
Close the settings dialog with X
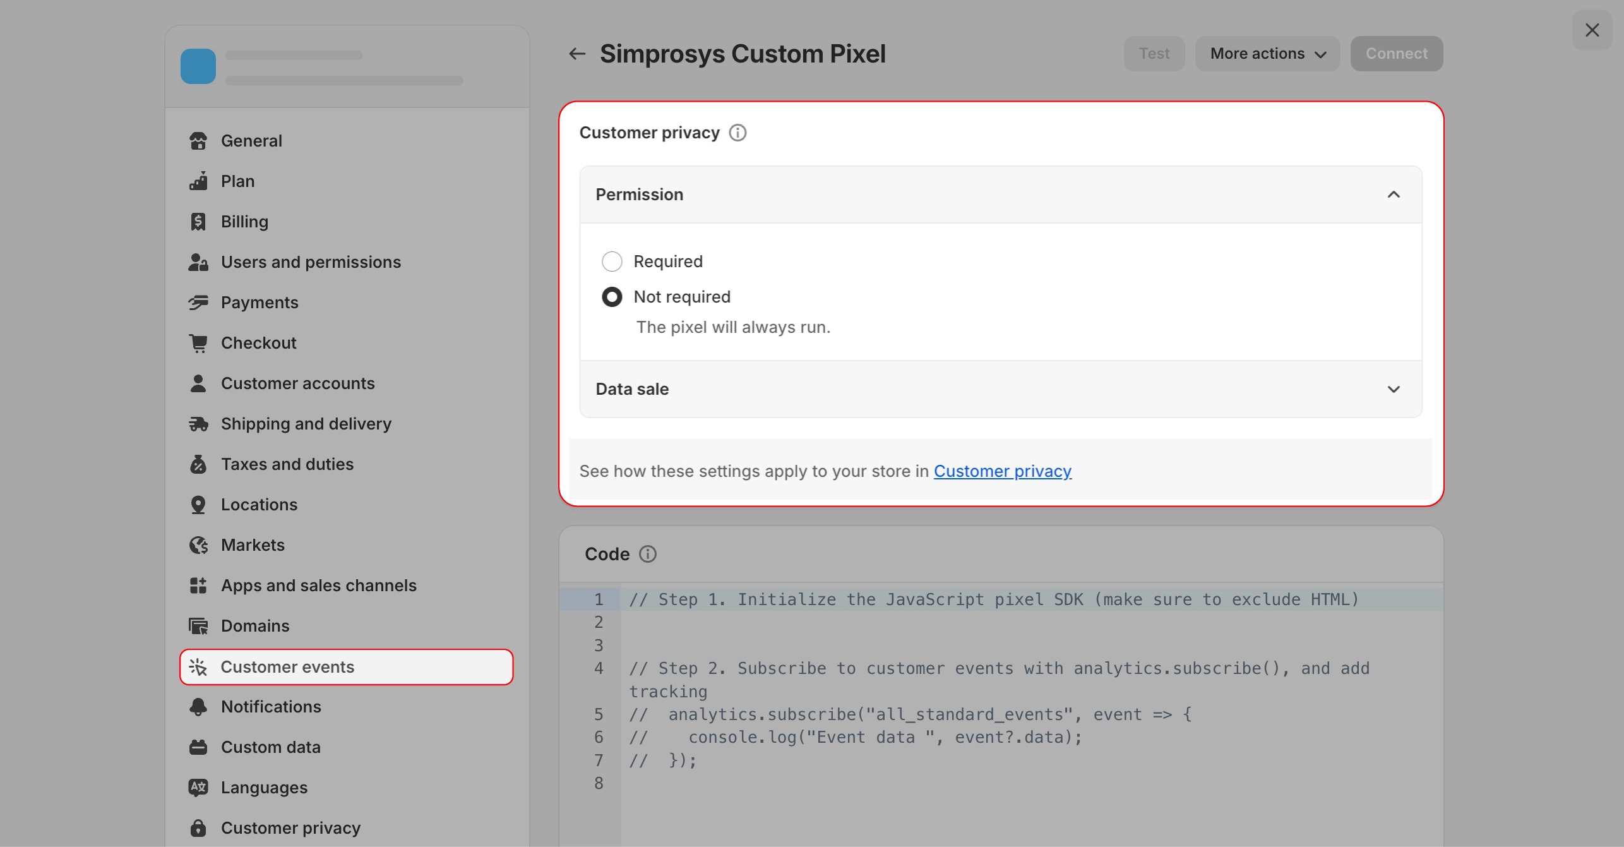(1592, 30)
